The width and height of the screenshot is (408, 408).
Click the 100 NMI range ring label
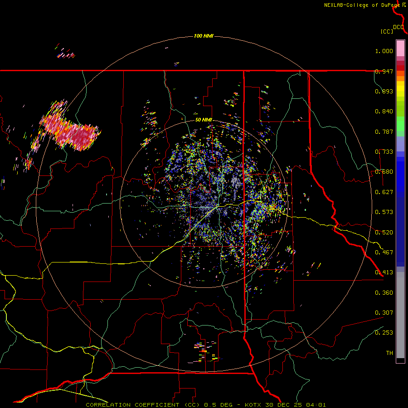tap(204, 36)
